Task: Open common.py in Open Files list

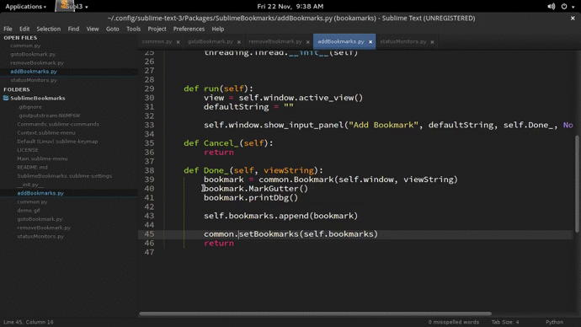Action: click(x=25, y=46)
